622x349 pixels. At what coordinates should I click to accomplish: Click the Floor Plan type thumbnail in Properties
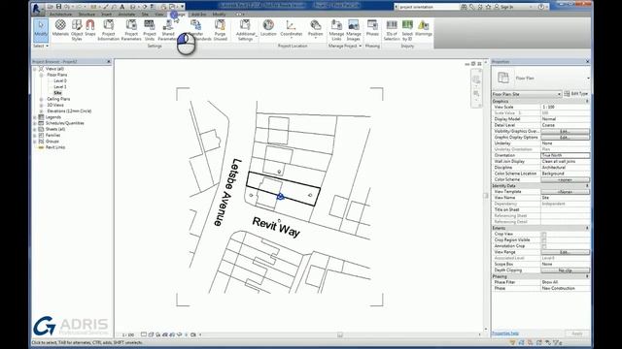pos(503,78)
